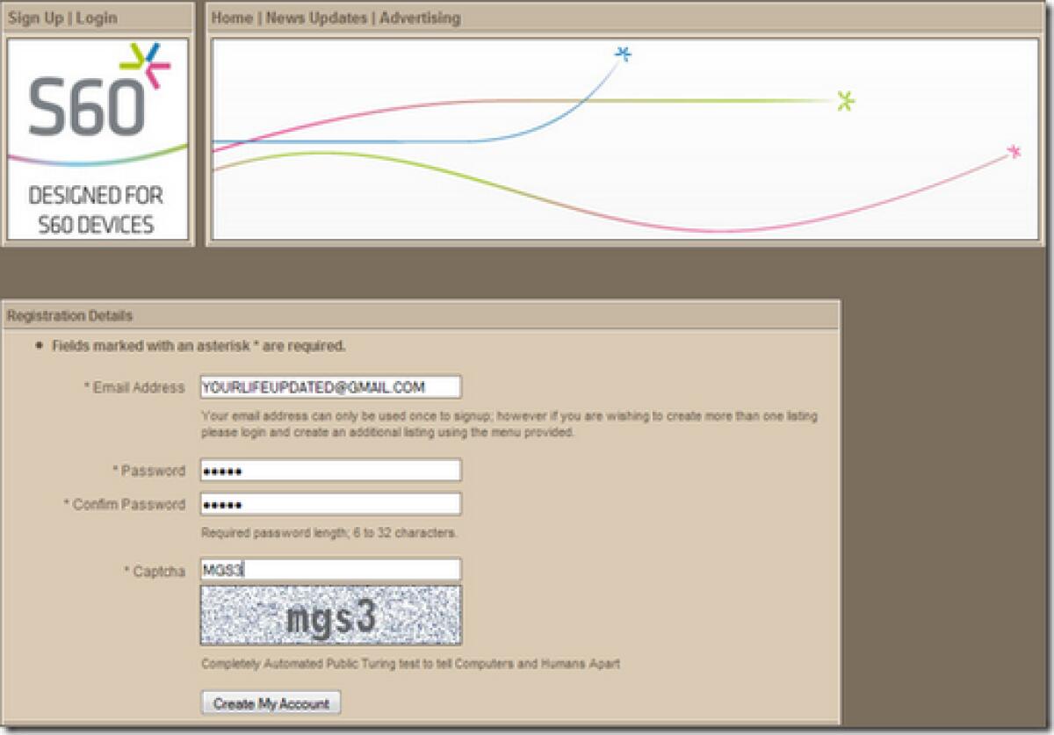
Task: Click the green asterisk in the banner
Action: (x=845, y=101)
